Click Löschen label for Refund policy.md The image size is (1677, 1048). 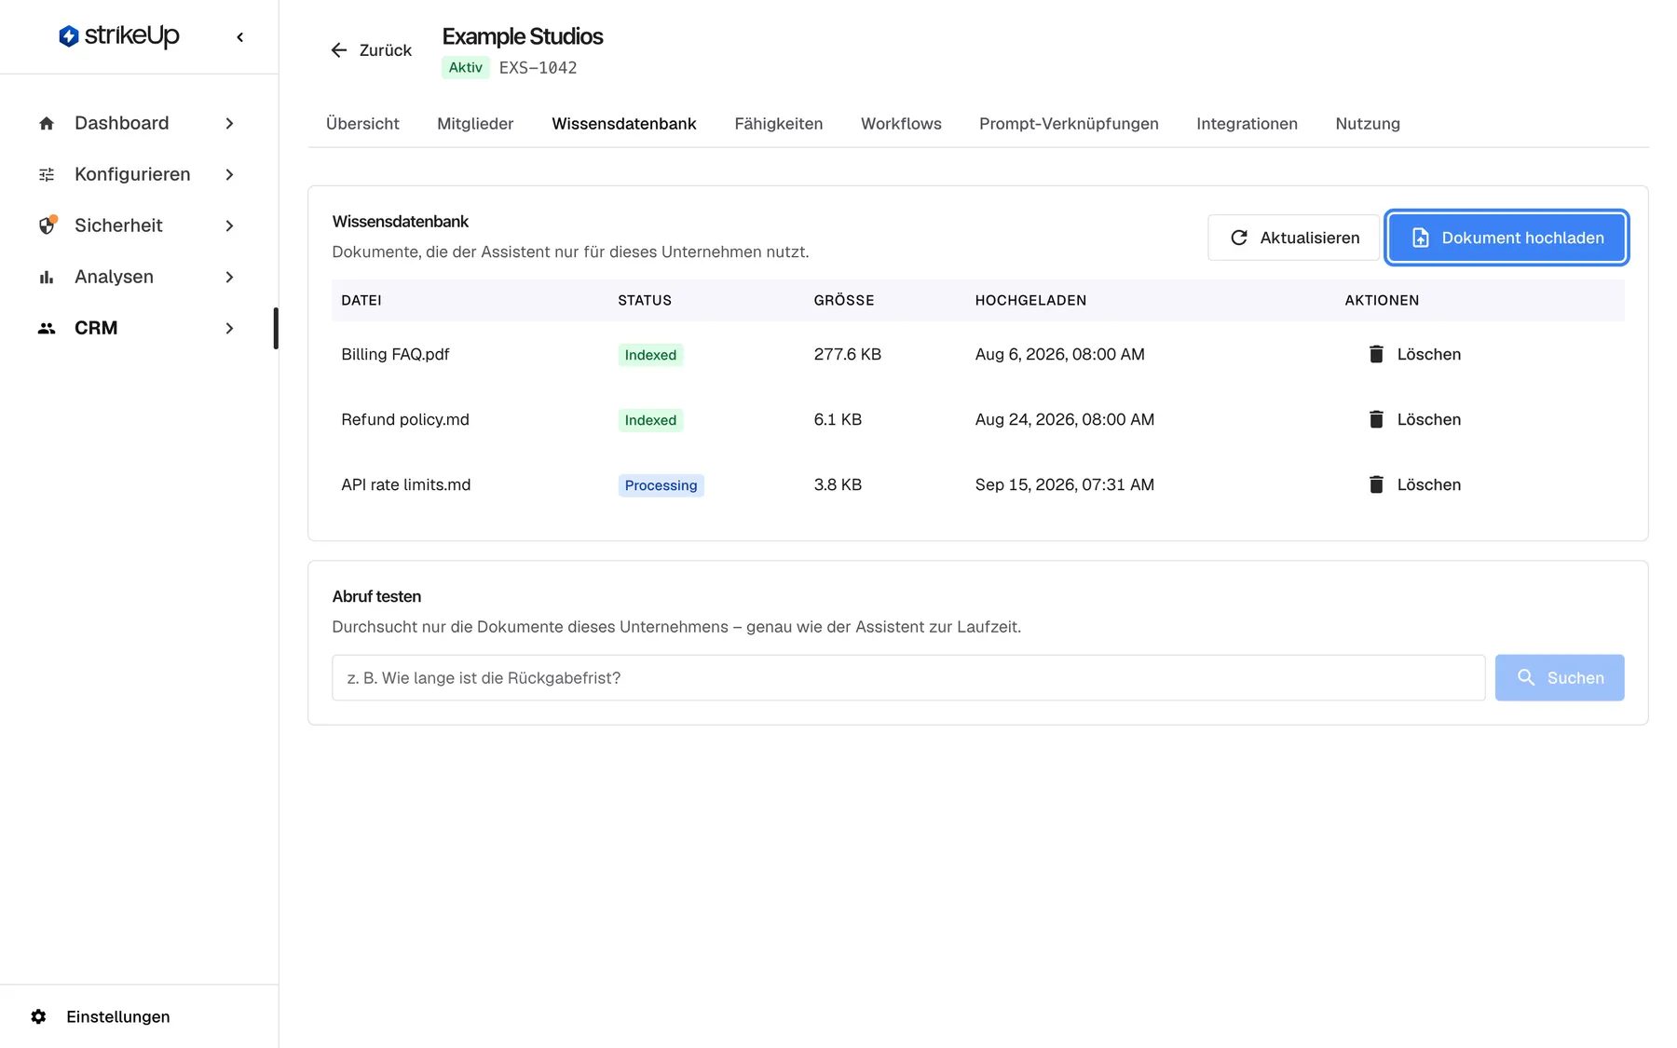1429,420
